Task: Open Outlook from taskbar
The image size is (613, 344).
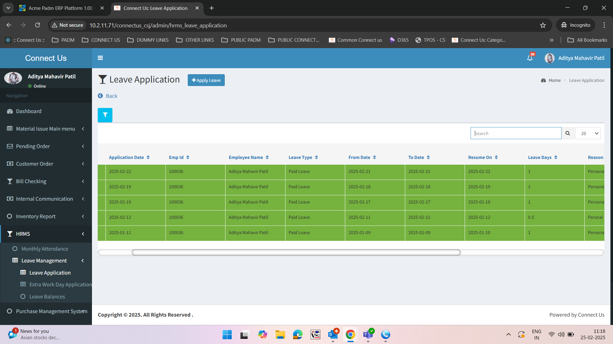Action: tap(333, 334)
